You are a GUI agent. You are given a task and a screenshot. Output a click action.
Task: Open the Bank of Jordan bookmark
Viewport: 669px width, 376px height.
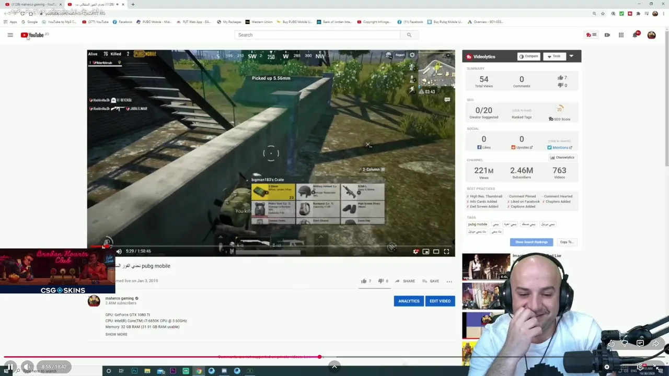click(x=334, y=22)
